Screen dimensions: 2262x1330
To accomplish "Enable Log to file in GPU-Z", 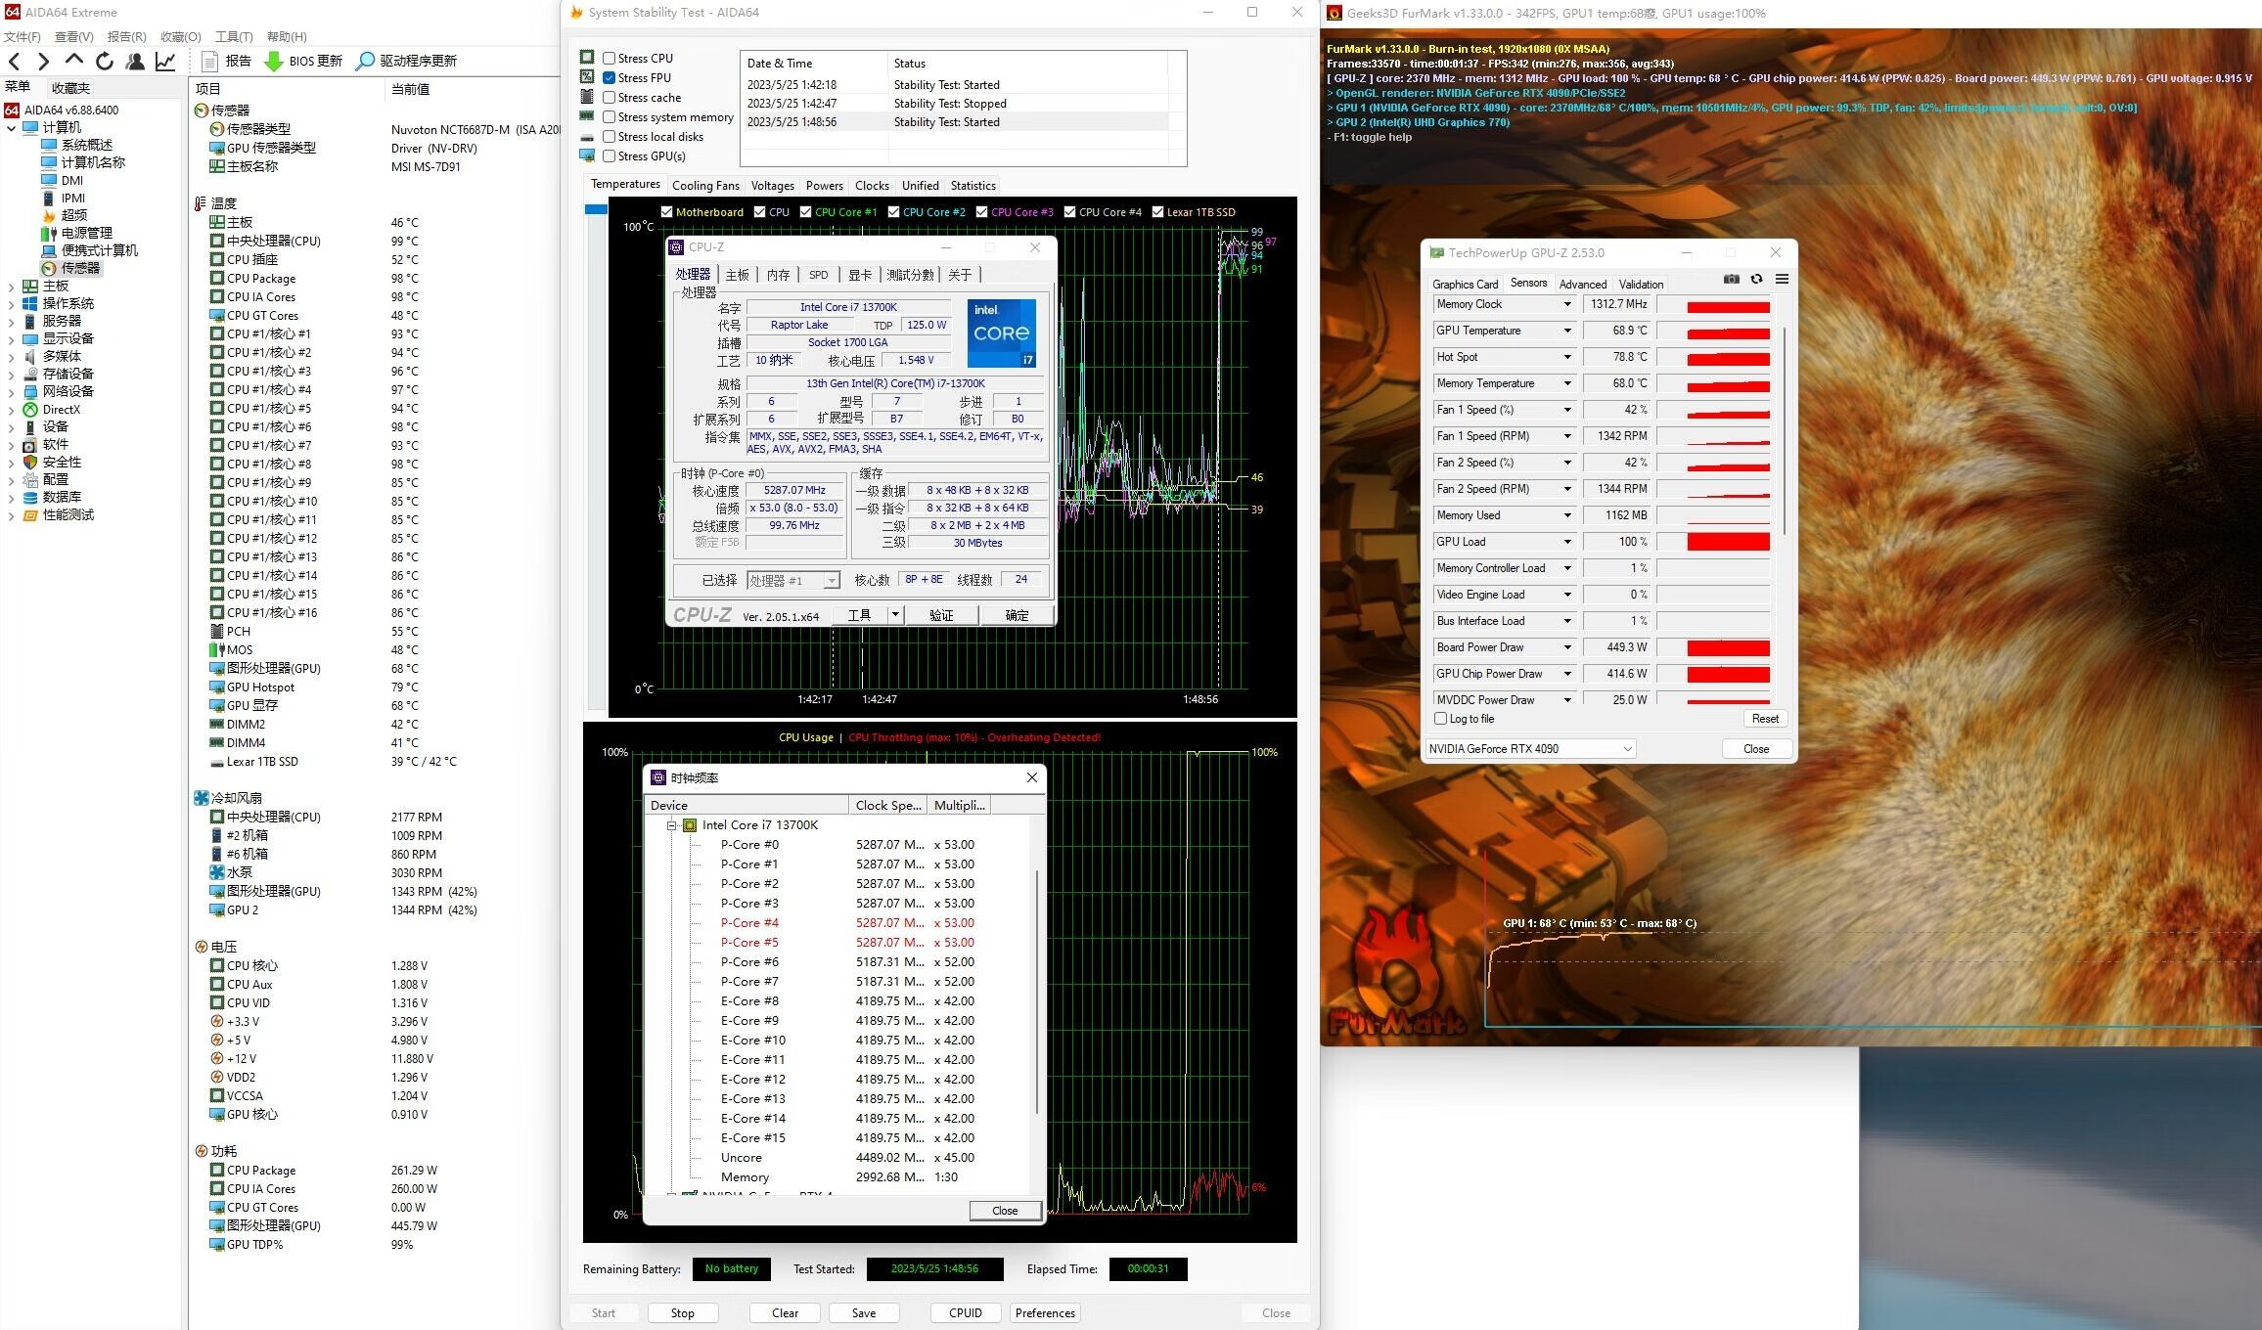I will click(x=1440, y=719).
